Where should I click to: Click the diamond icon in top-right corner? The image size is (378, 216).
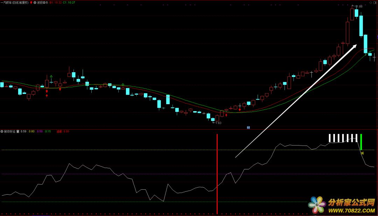click(371, 2)
